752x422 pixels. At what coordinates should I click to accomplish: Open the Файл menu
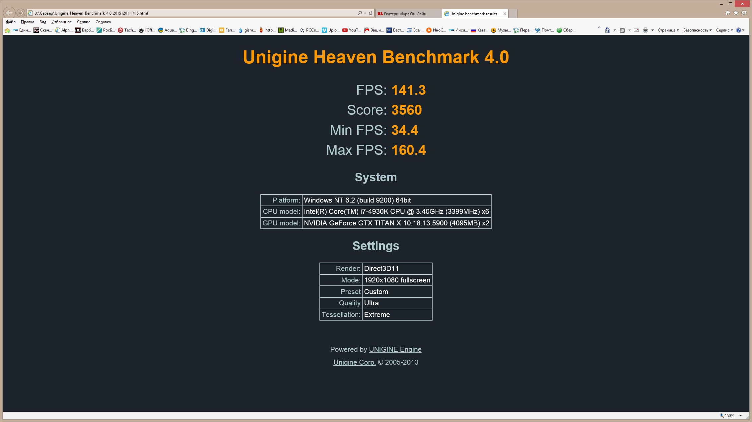click(11, 22)
